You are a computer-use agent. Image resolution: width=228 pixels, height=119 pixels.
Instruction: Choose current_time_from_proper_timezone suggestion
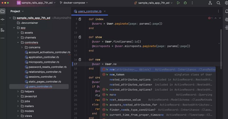point(158,115)
